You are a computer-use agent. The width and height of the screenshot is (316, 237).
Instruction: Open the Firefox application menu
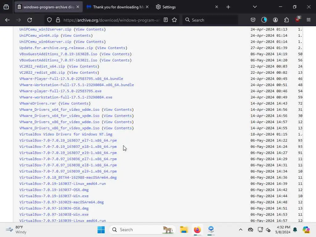pyautogui.click(x=309, y=20)
